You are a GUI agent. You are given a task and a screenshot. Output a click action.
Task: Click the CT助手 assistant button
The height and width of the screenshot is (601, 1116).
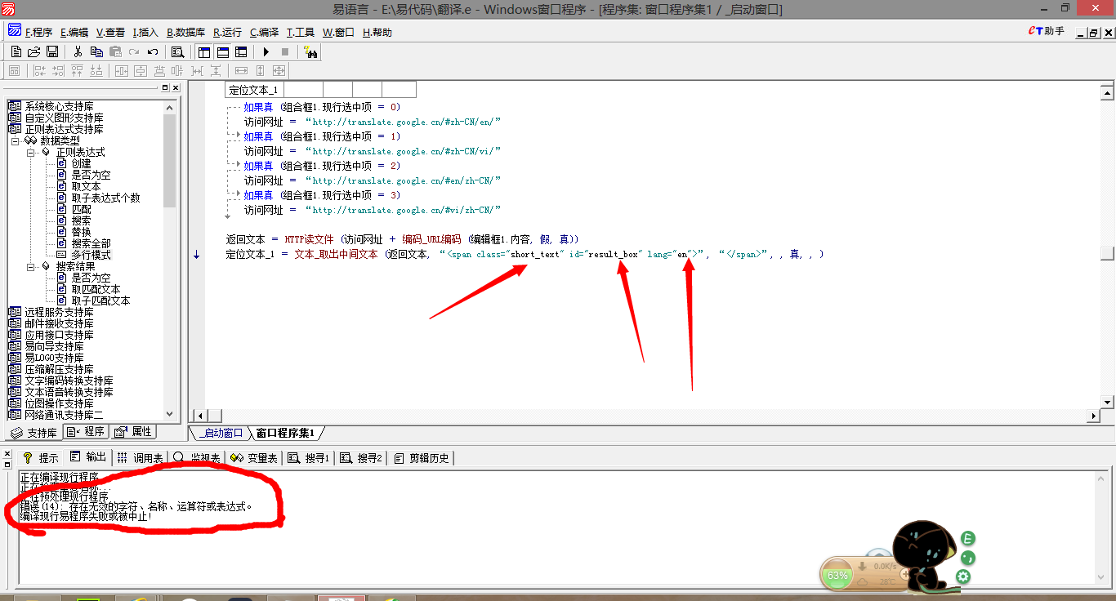tap(1046, 31)
